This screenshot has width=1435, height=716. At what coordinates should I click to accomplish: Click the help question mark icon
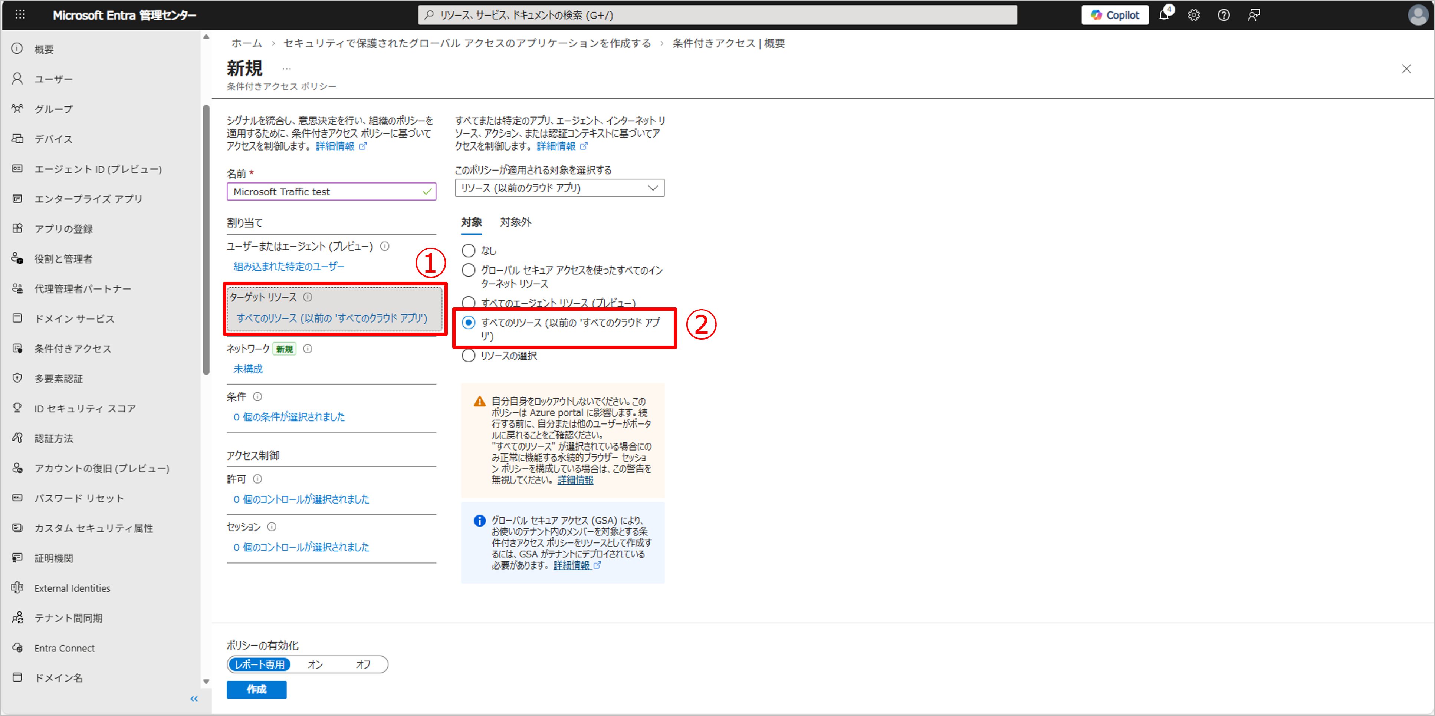click(x=1223, y=16)
